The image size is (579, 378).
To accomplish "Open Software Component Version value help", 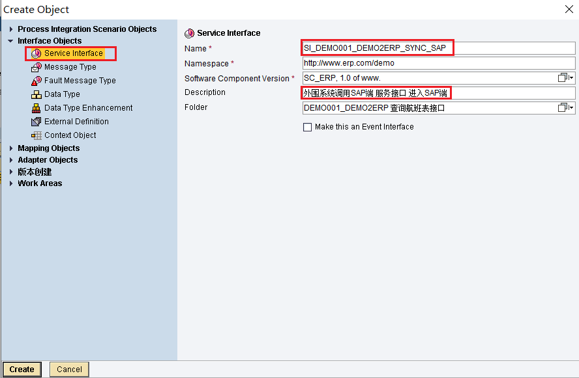I will tap(565, 77).
